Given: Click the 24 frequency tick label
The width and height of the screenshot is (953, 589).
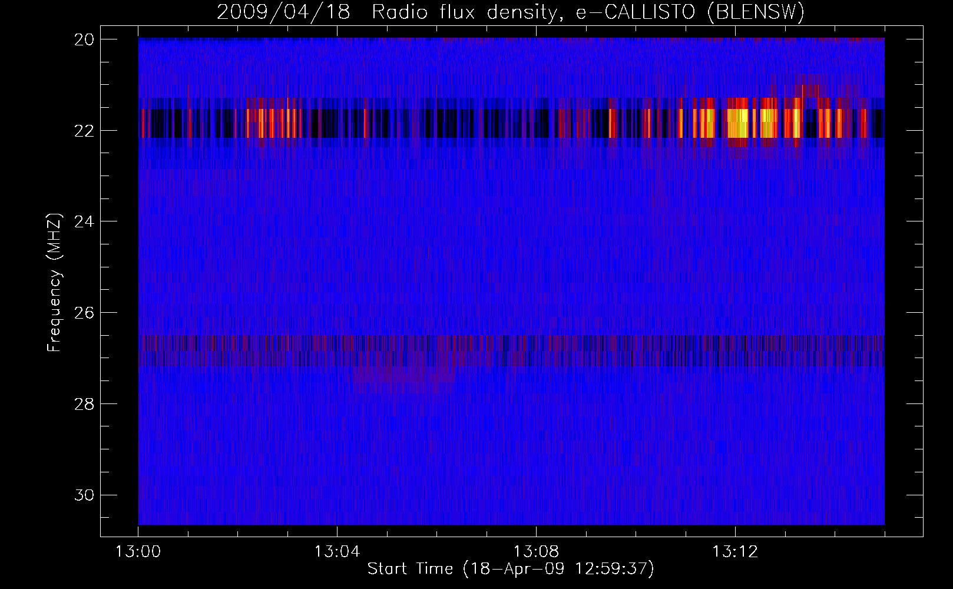Looking at the screenshot, I should tap(84, 221).
